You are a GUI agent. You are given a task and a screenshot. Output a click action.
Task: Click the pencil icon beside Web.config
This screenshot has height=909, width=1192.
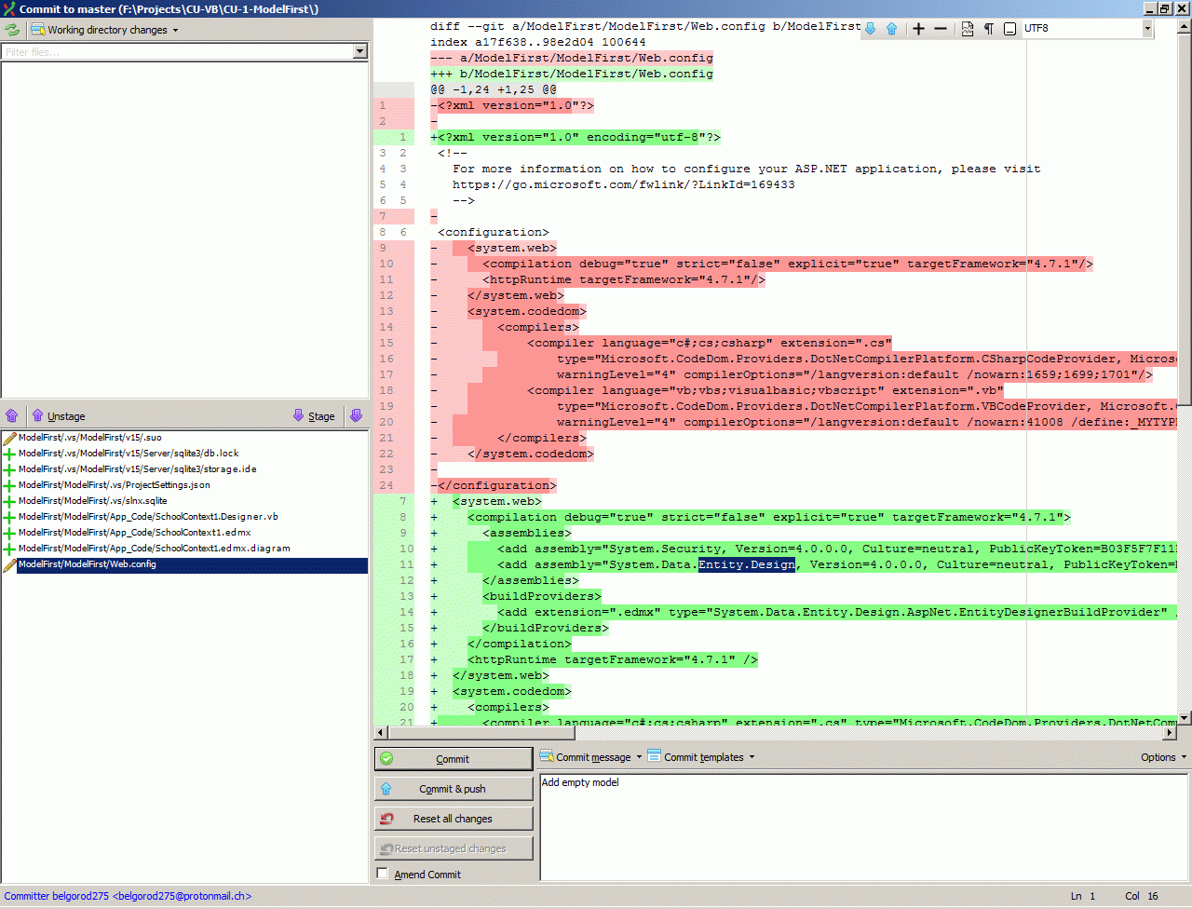coord(9,564)
